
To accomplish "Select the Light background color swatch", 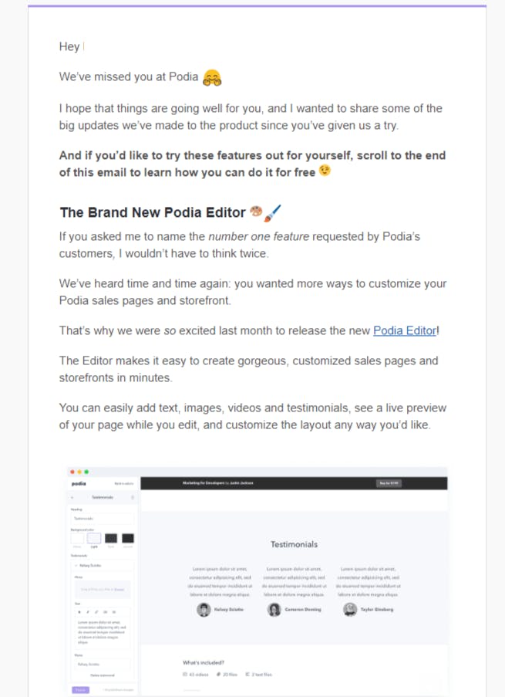I will tap(94, 538).
